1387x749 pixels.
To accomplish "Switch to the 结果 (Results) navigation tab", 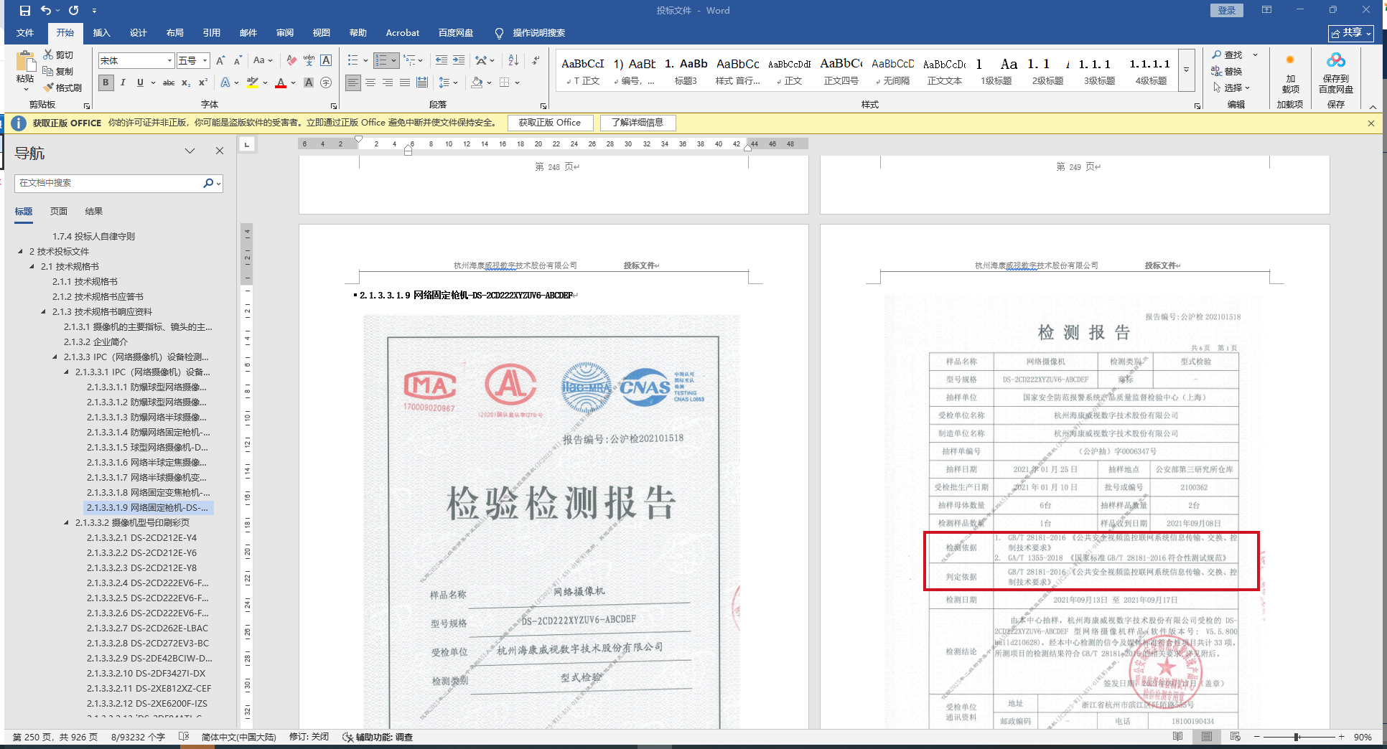I will tap(94, 212).
